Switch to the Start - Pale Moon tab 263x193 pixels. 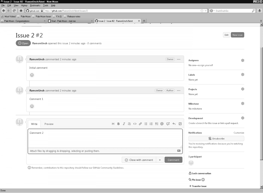[70, 21]
